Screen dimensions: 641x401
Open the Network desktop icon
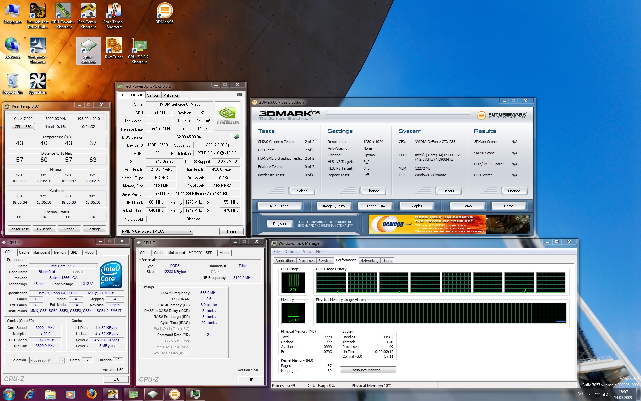[13, 49]
